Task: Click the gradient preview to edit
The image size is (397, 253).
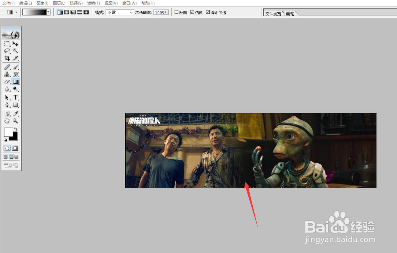Action: (35, 12)
